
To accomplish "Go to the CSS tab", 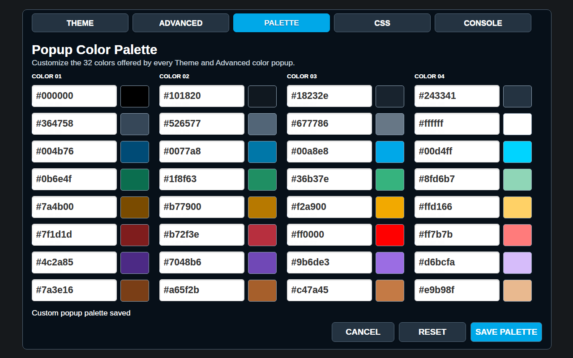I will click(x=382, y=23).
